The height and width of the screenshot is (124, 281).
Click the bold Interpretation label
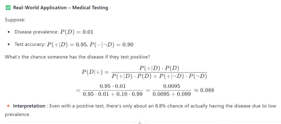29,106
